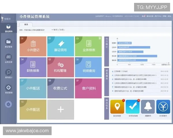Click the 导航栏 signpost icon
This screenshot has height=138, width=173.
[x=2, y=19]
